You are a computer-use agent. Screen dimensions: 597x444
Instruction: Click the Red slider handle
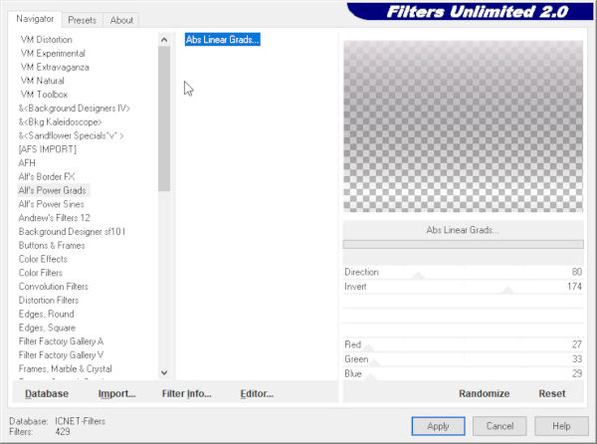[x=368, y=347]
